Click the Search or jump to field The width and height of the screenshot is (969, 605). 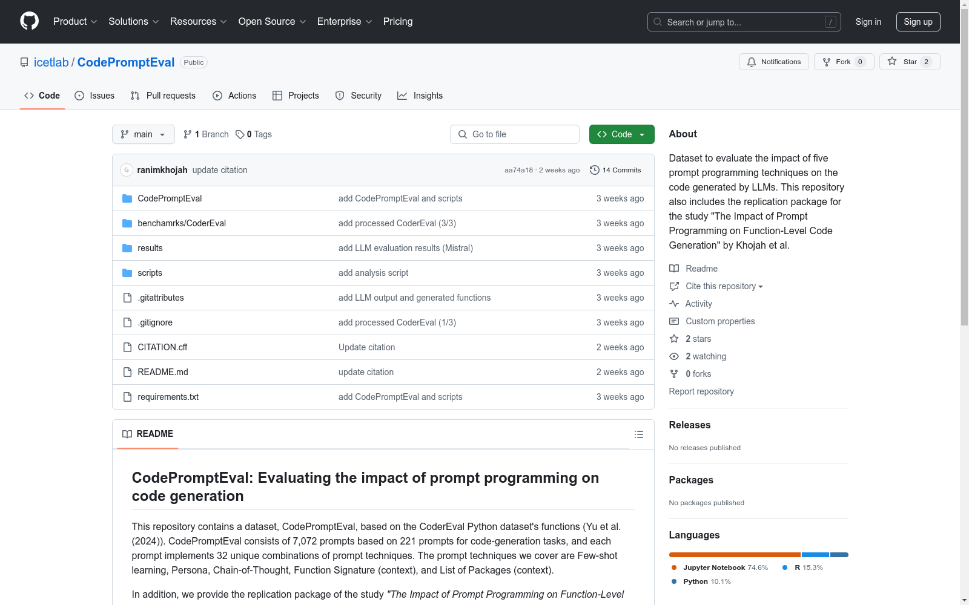[x=744, y=22]
